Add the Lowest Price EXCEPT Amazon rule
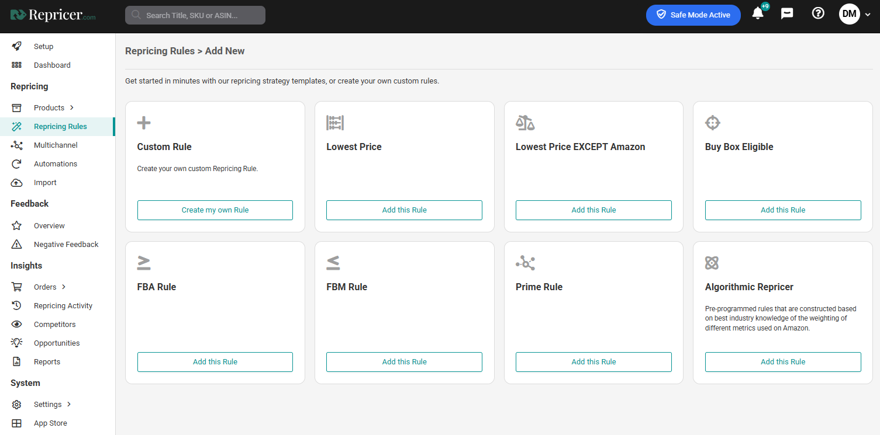This screenshot has width=880, height=435. (x=593, y=210)
